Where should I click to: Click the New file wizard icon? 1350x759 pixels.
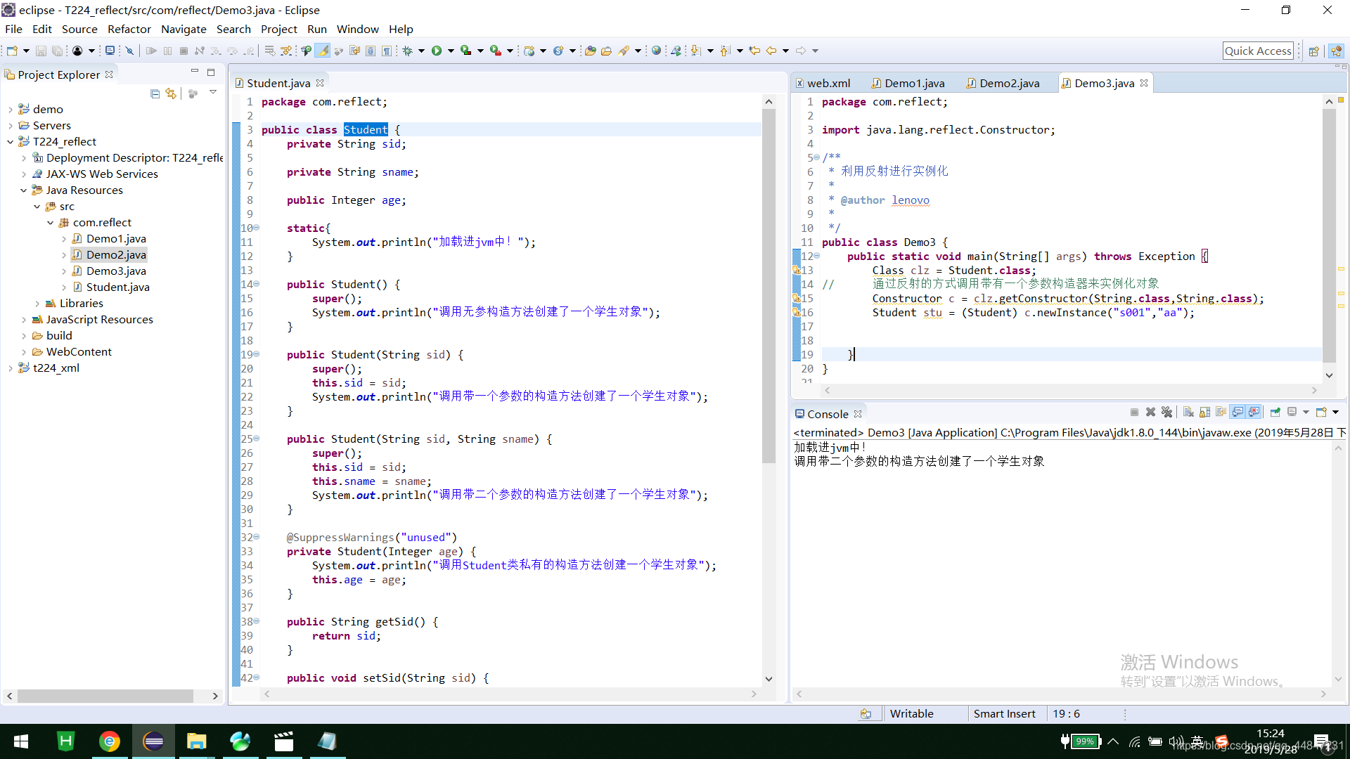click(x=12, y=51)
